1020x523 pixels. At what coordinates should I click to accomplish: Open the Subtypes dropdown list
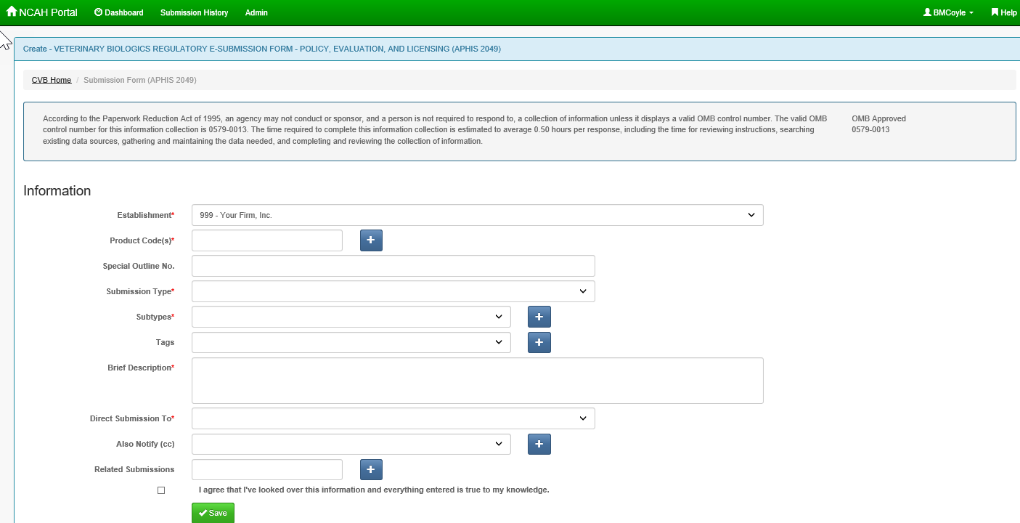coord(351,317)
